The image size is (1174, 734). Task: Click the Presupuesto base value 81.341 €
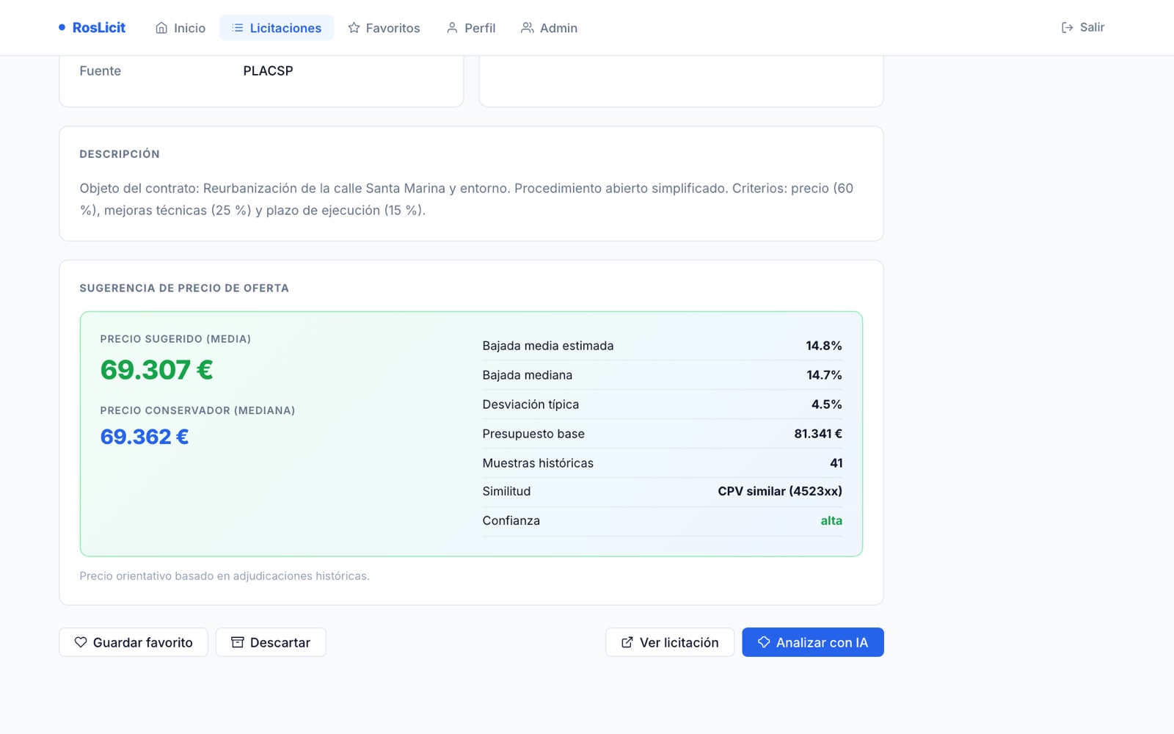pos(818,434)
